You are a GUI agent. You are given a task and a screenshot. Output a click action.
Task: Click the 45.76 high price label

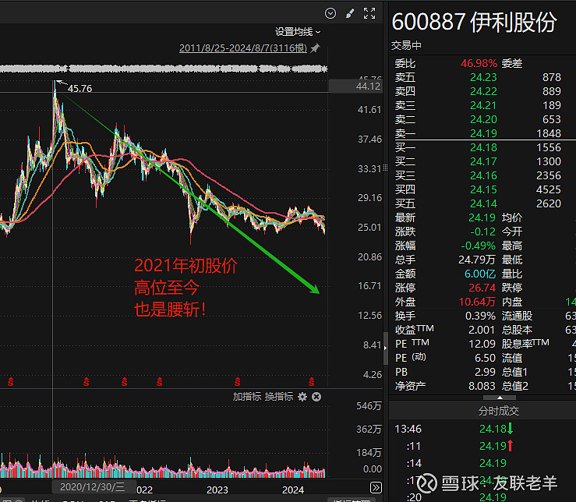click(x=80, y=89)
